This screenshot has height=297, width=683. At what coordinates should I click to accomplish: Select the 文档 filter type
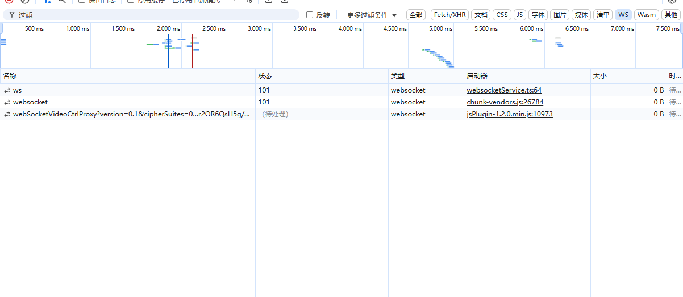pyautogui.click(x=481, y=15)
